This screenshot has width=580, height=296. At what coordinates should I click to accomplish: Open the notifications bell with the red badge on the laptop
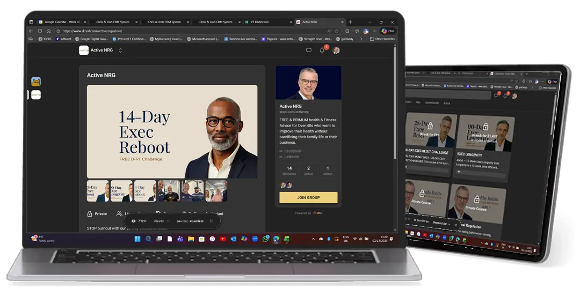point(322,50)
